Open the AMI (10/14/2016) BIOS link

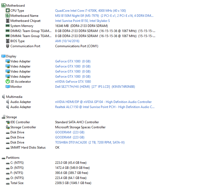point(67,41)
